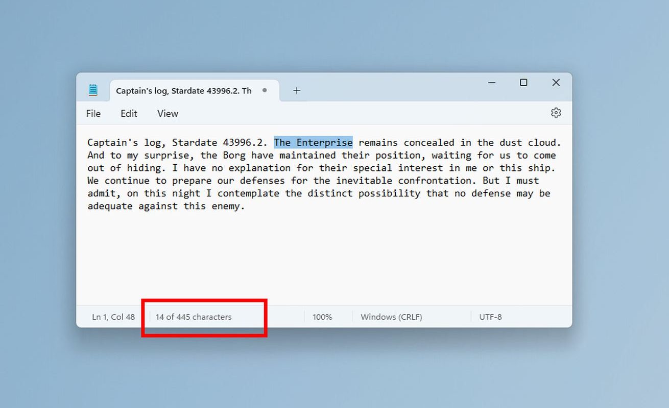Click the word Stardate in text

point(195,142)
